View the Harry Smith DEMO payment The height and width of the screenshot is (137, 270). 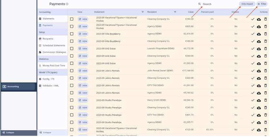(83, 100)
